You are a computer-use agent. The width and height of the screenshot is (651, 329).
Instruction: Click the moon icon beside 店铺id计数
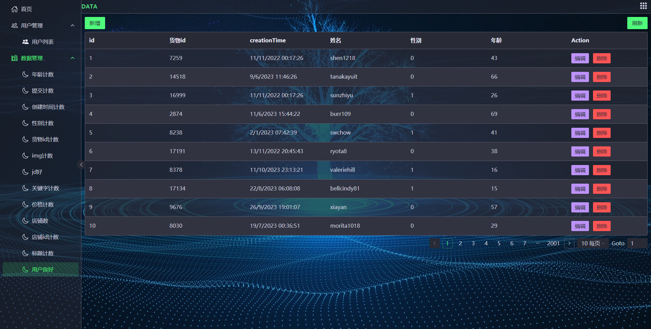(25, 237)
